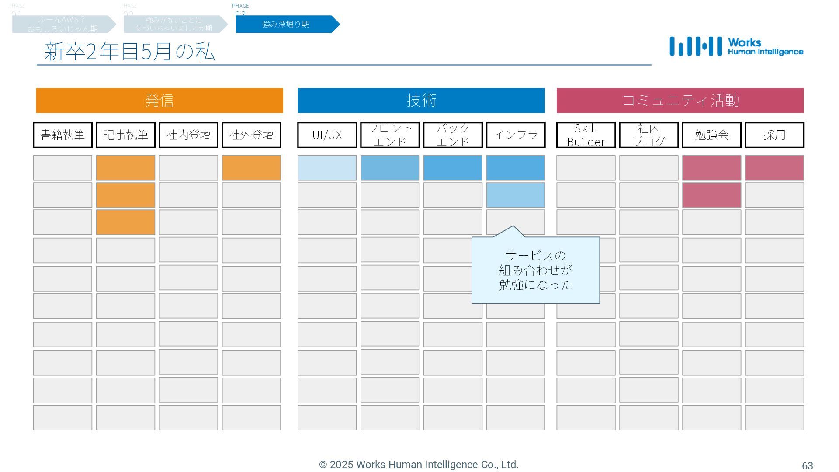Select the faded 強みがないことに気づいちゃいましたか期 phase arrow

pos(176,24)
